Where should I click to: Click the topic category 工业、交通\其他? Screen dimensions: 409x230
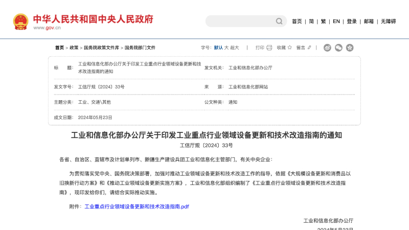tap(95, 102)
